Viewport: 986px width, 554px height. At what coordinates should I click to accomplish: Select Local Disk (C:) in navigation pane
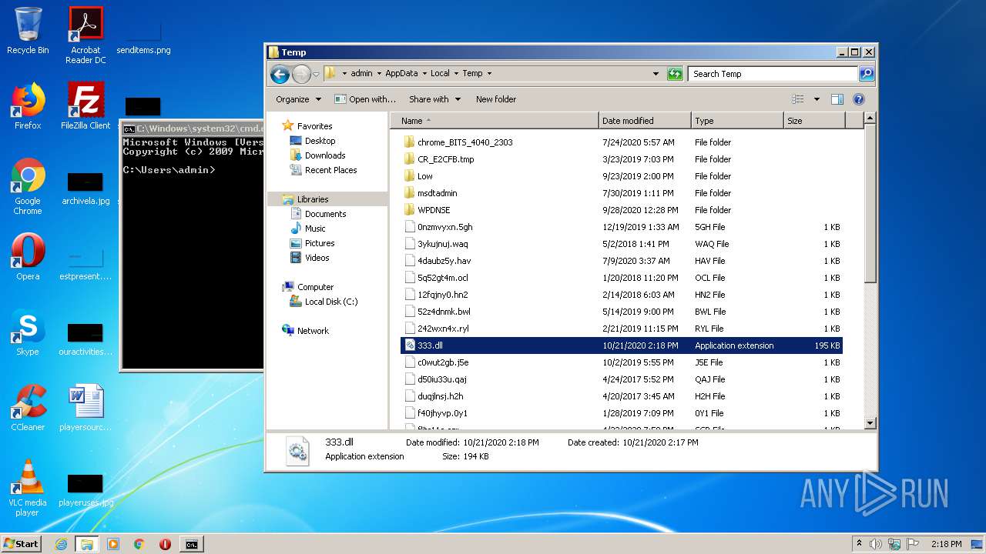point(324,302)
